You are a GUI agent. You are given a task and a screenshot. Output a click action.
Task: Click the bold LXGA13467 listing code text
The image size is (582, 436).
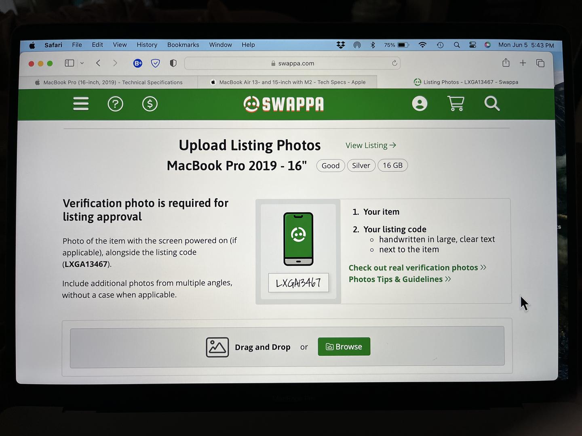click(x=86, y=264)
